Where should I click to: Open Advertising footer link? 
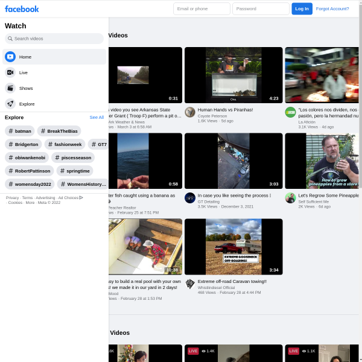coord(45,198)
